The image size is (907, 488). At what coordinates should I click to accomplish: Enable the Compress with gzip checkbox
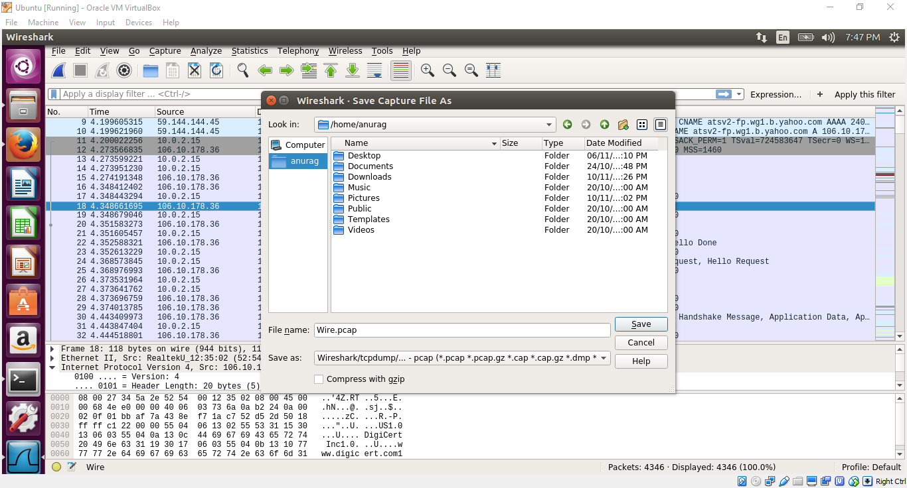319,379
